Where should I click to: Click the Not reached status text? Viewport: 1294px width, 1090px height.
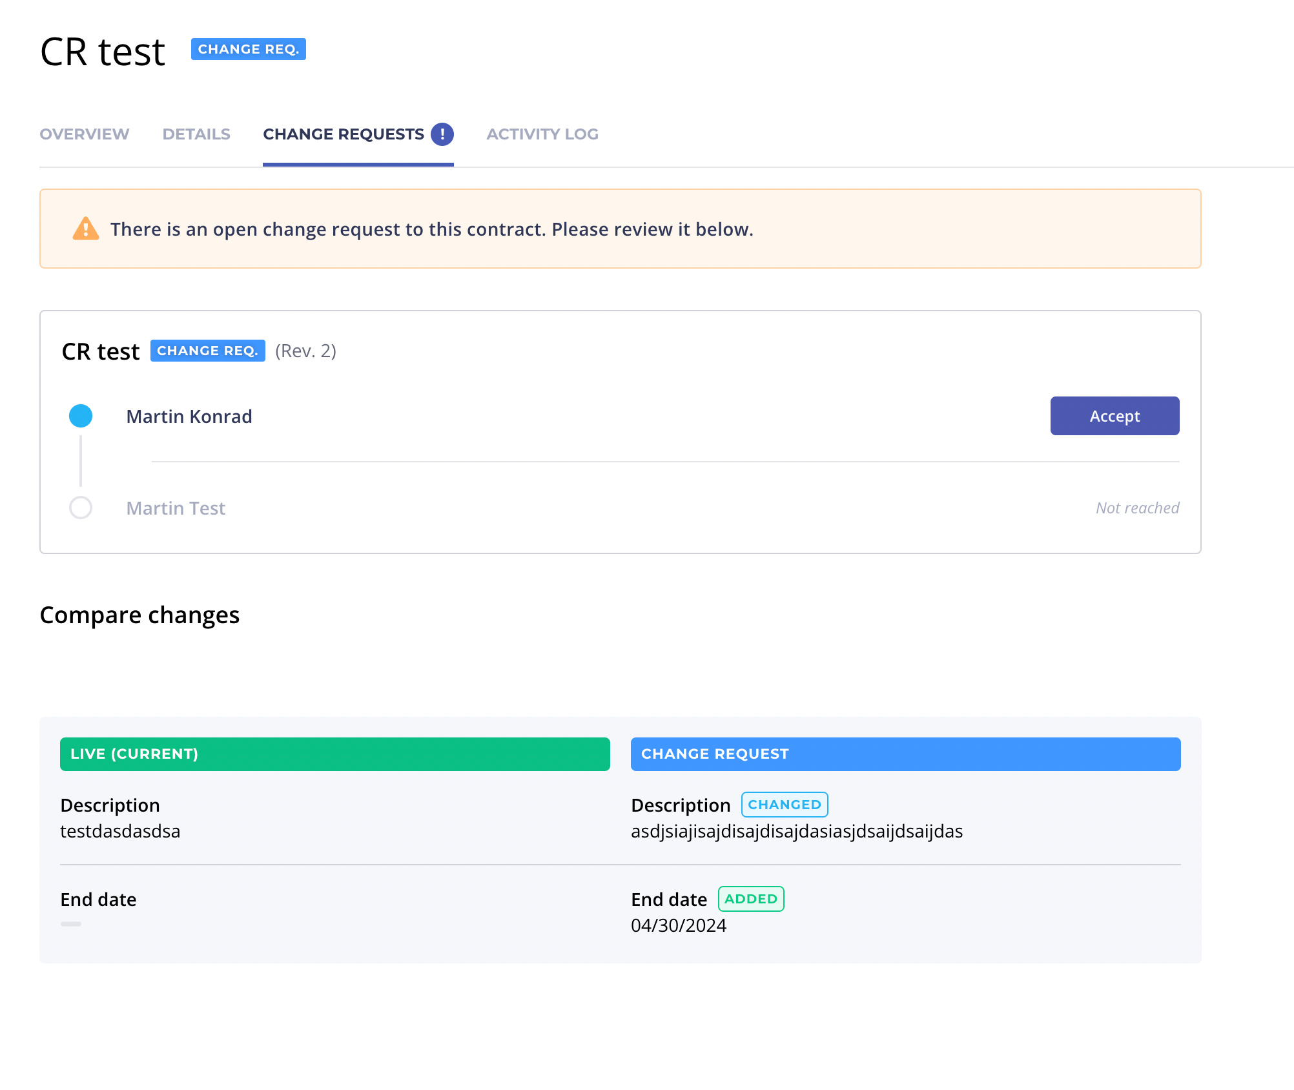(1137, 508)
